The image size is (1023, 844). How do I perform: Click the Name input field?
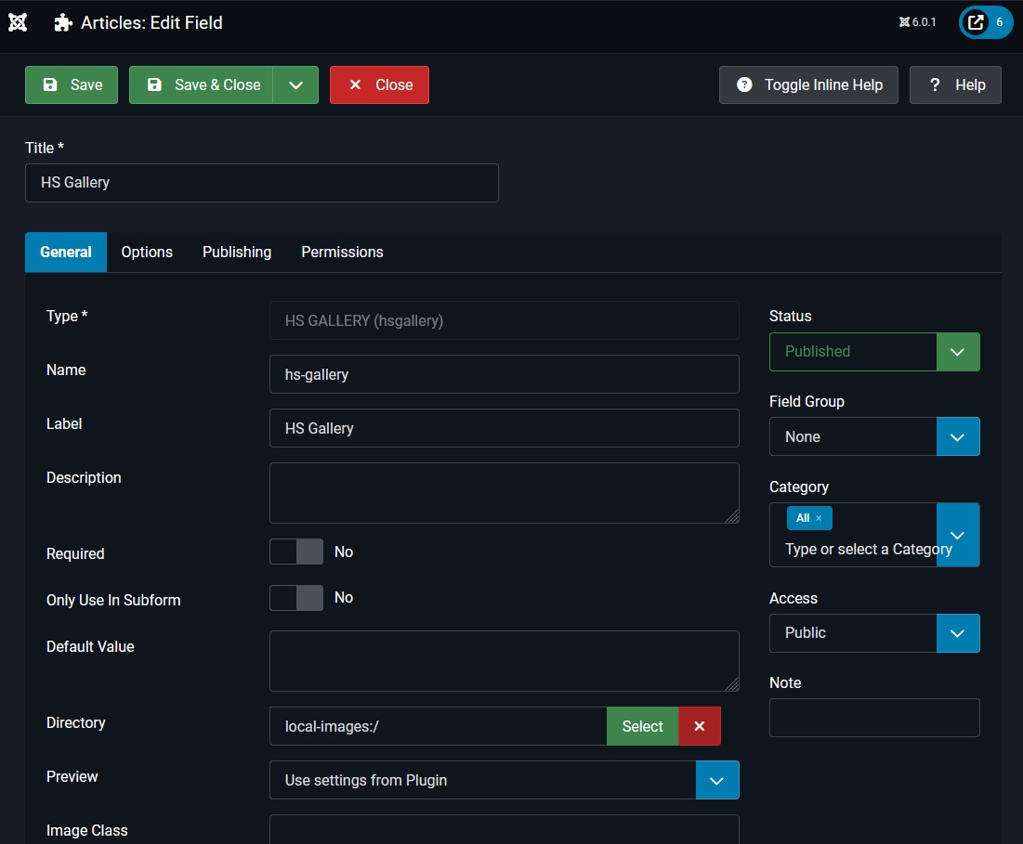(505, 374)
